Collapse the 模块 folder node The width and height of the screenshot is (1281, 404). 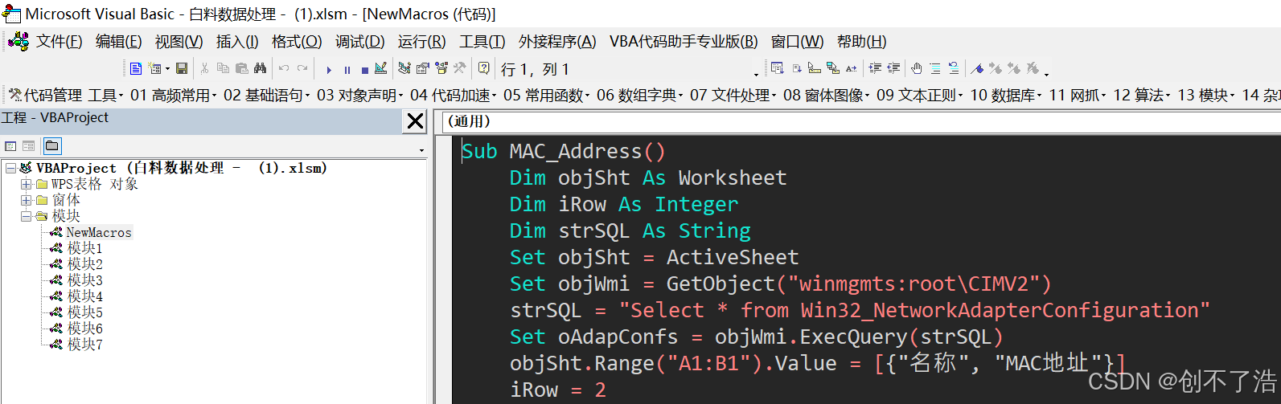[x=27, y=216]
